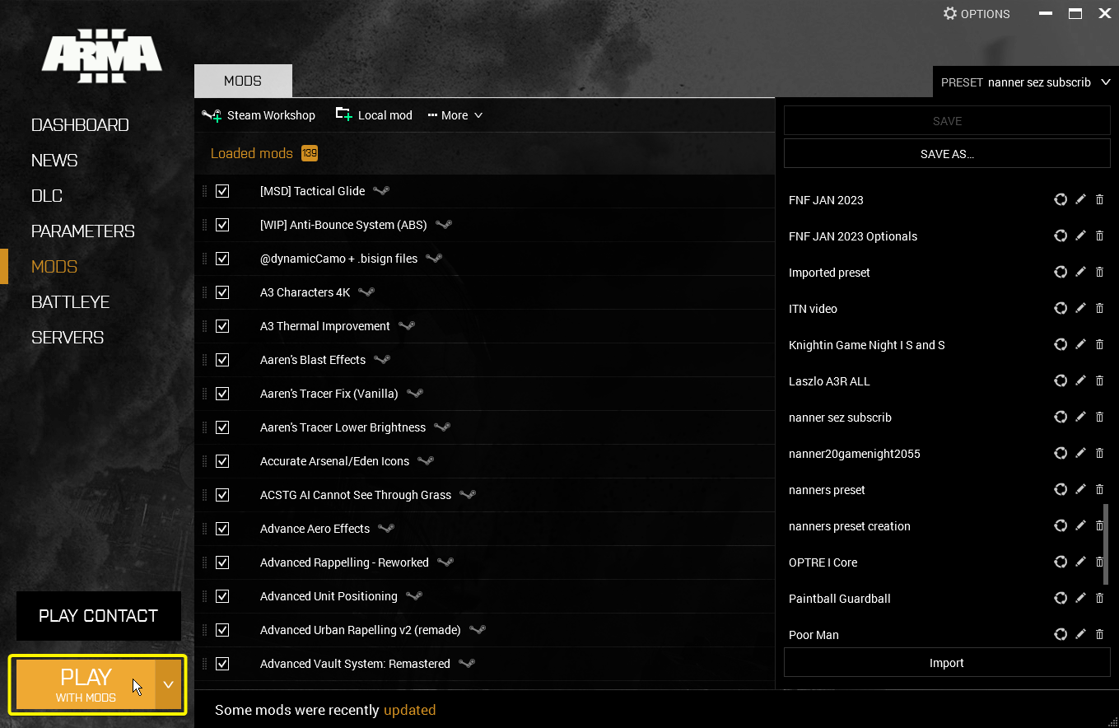Open the MODS tab

click(243, 81)
